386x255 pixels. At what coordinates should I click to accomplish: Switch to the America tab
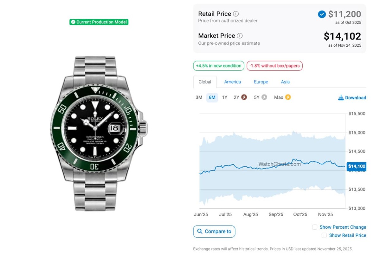[233, 82]
